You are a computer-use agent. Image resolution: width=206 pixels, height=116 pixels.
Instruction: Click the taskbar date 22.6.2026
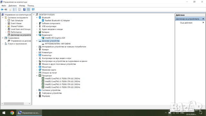pyautogui.click(x=191, y=114)
